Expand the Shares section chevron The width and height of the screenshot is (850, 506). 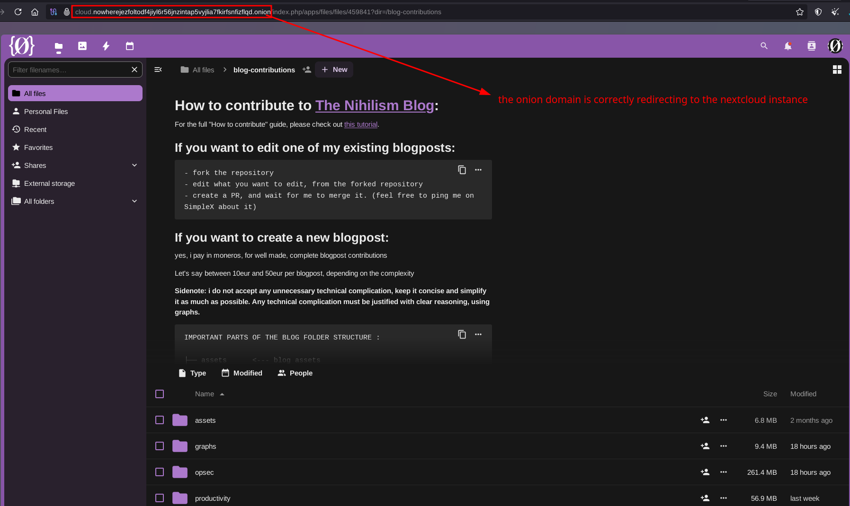pos(134,165)
